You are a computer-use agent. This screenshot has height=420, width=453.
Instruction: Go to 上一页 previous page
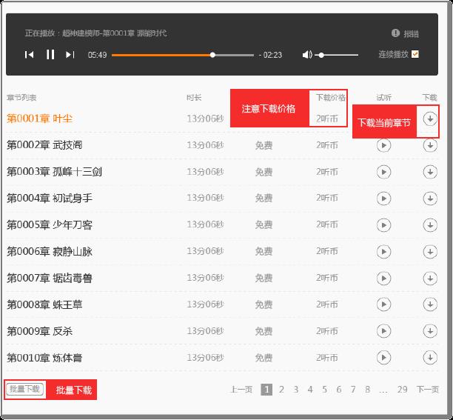point(241,390)
